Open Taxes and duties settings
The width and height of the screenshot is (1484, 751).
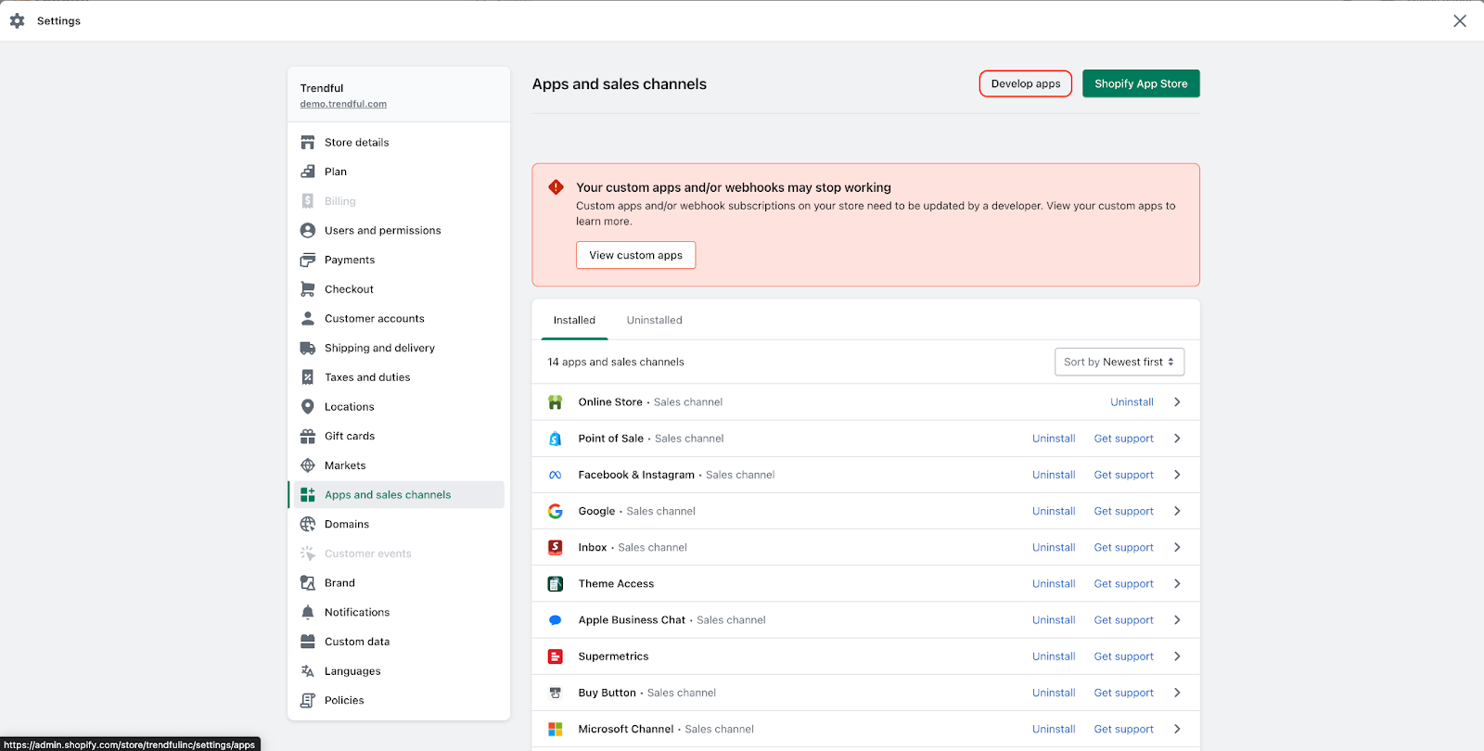click(x=399, y=377)
